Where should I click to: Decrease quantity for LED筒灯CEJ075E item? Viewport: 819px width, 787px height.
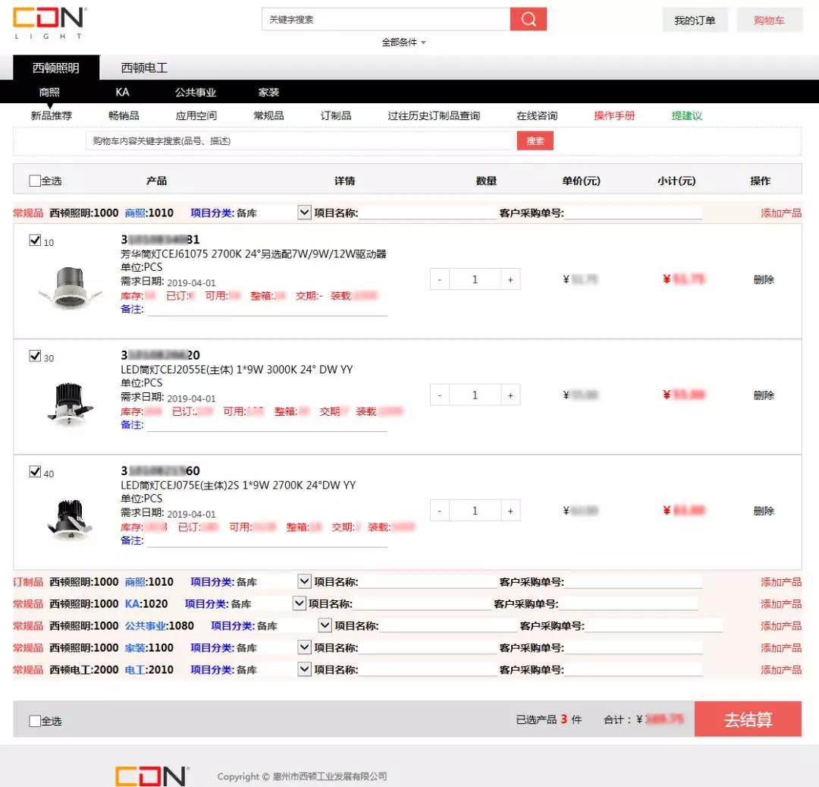point(440,511)
